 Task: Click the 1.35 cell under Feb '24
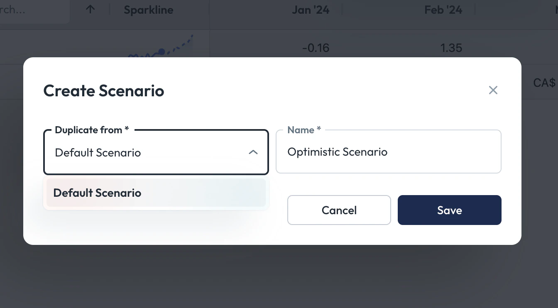(451, 48)
